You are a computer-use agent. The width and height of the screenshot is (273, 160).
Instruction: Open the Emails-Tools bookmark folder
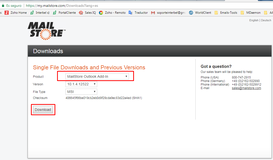[x=226, y=13]
